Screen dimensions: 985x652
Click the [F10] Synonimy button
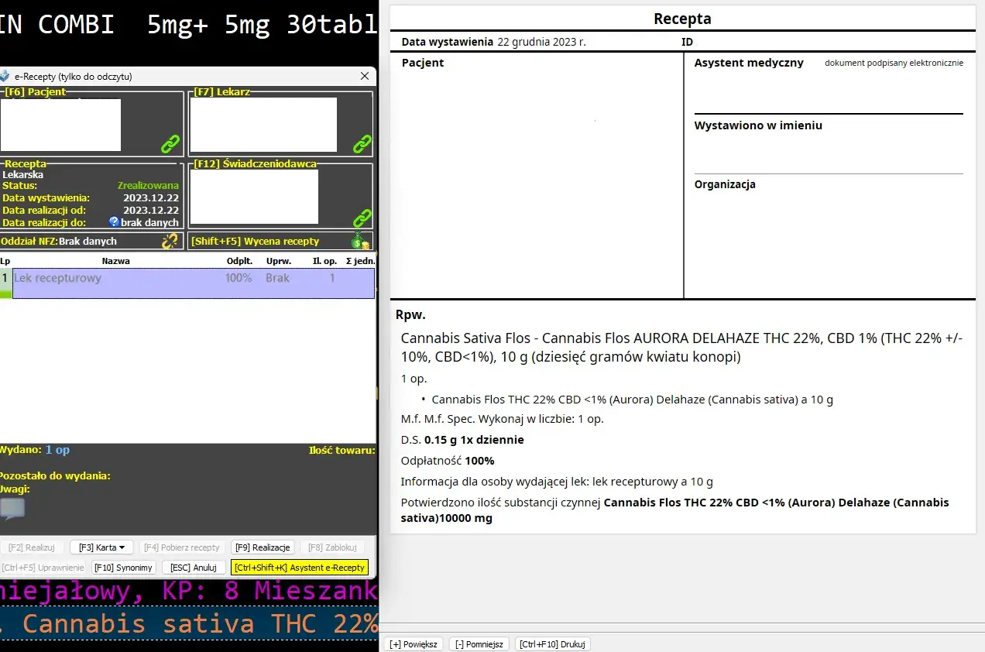pyautogui.click(x=124, y=568)
